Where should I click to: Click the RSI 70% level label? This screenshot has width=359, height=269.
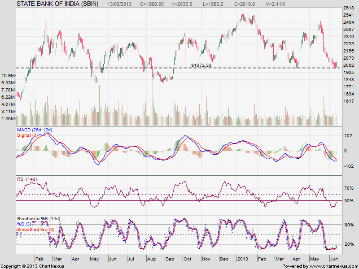coord(349,188)
